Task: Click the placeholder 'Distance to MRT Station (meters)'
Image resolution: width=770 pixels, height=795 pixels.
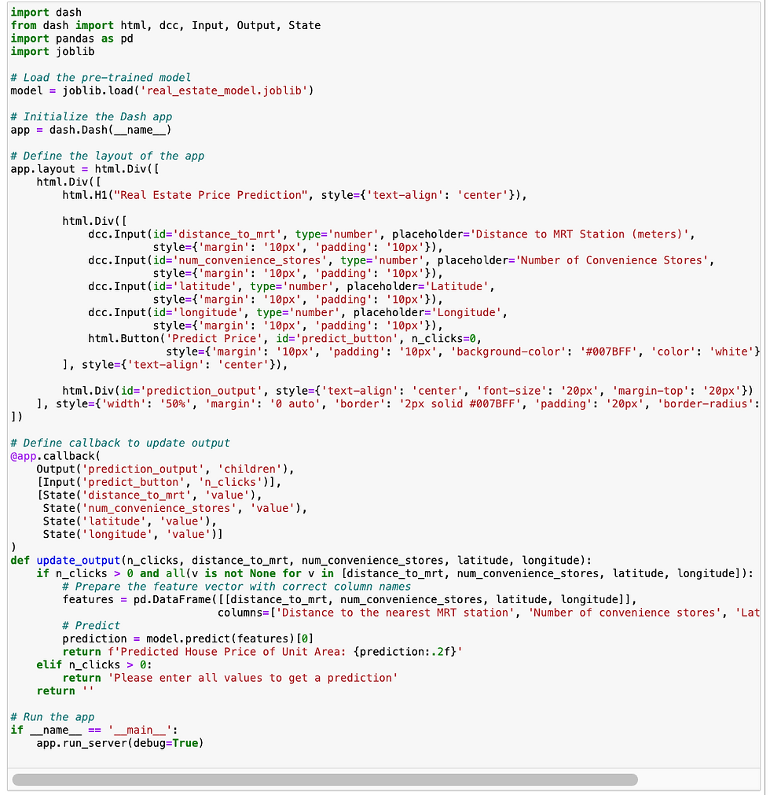Action: pos(580,234)
